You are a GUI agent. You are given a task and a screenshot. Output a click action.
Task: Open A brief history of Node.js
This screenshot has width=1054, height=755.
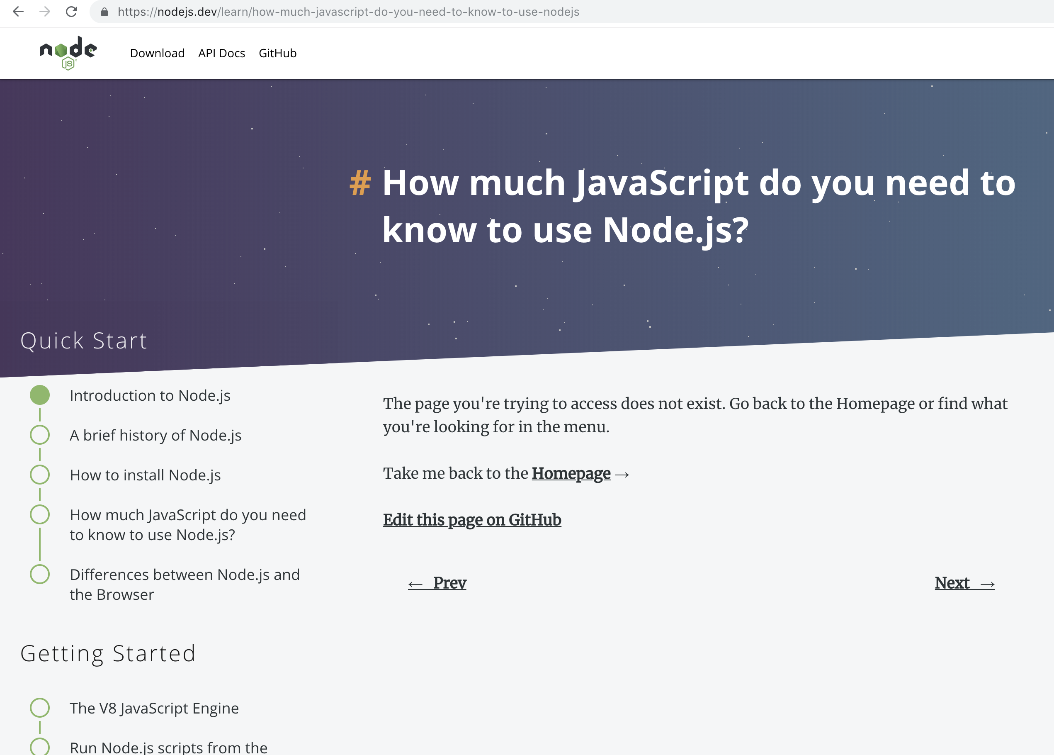tap(155, 435)
